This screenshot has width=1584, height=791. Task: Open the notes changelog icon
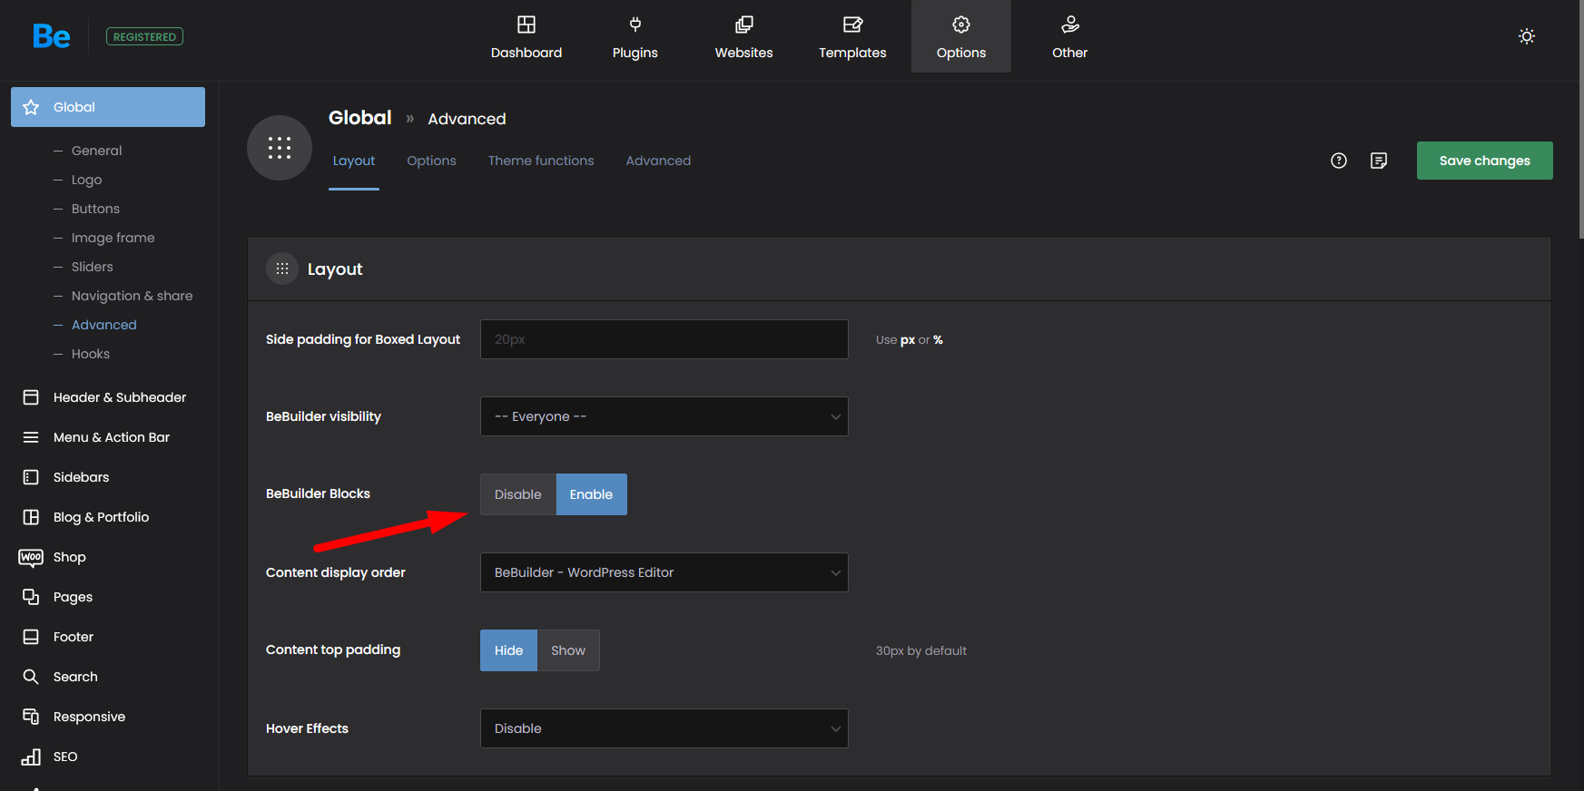coord(1379,161)
